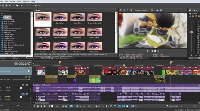This screenshot has height=111, width=200.
Task: Unmute the muted bottom audio track
Action: click(23, 94)
